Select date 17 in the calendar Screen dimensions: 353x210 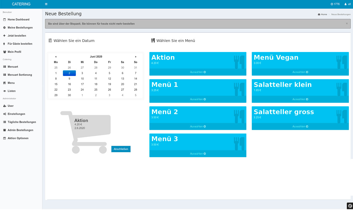pyautogui.click(x=82, y=84)
